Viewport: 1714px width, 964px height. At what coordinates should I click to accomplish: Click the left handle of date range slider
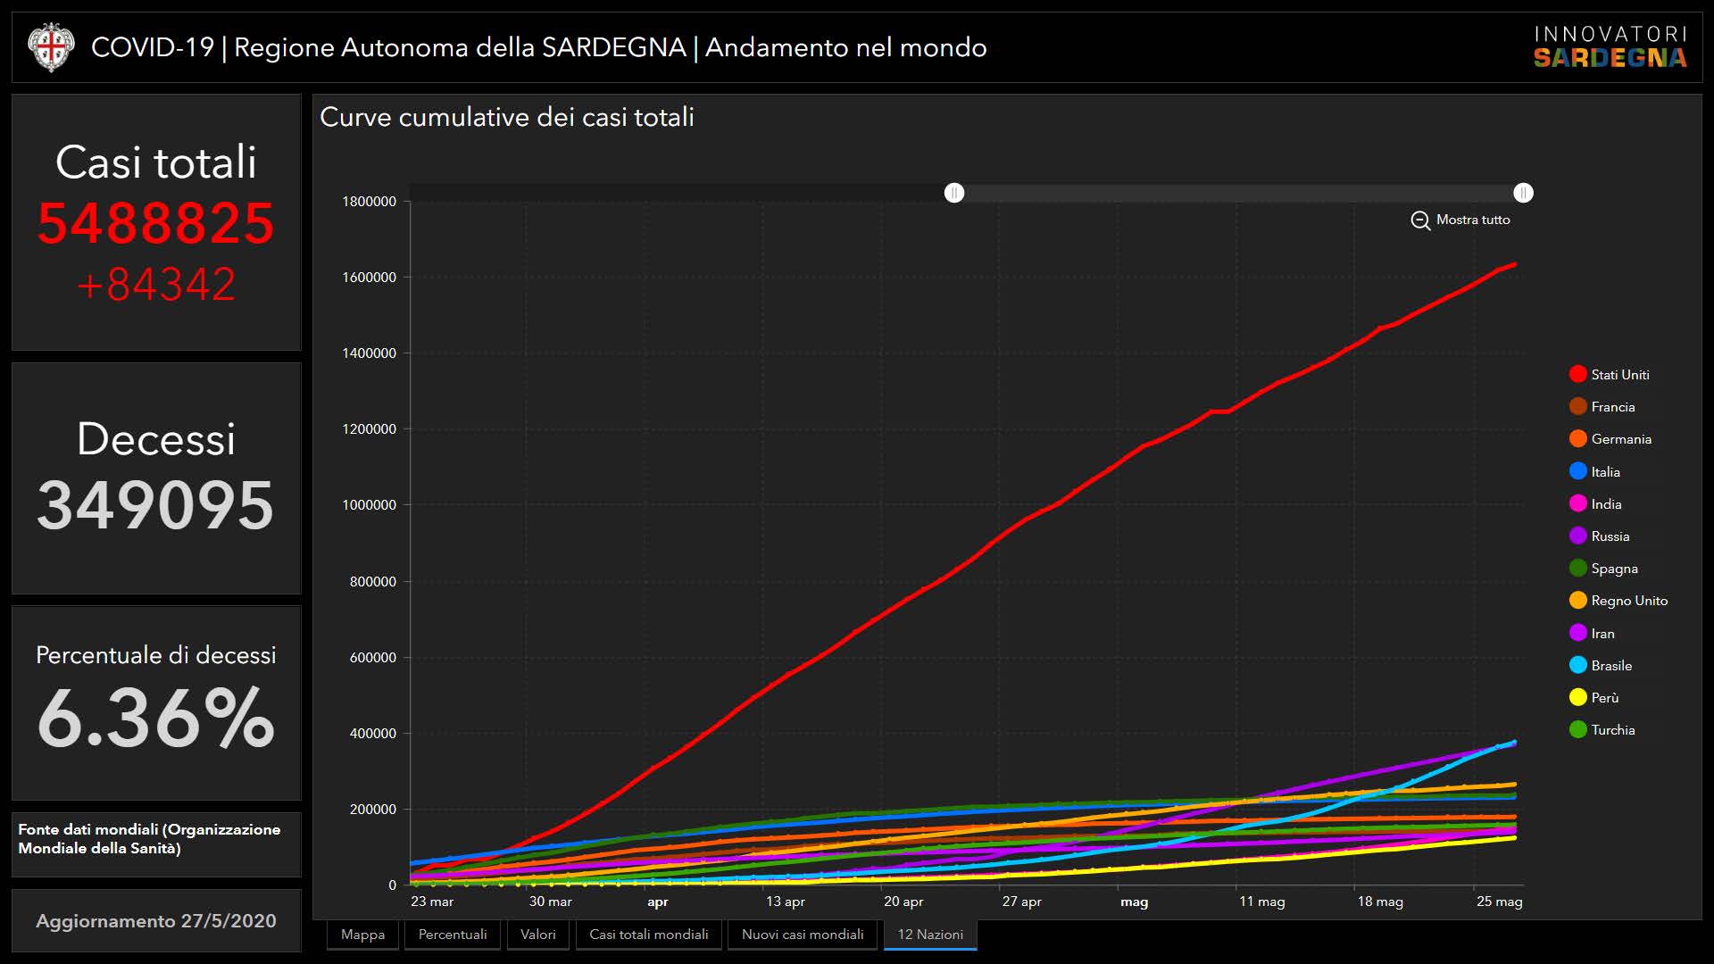pos(954,193)
